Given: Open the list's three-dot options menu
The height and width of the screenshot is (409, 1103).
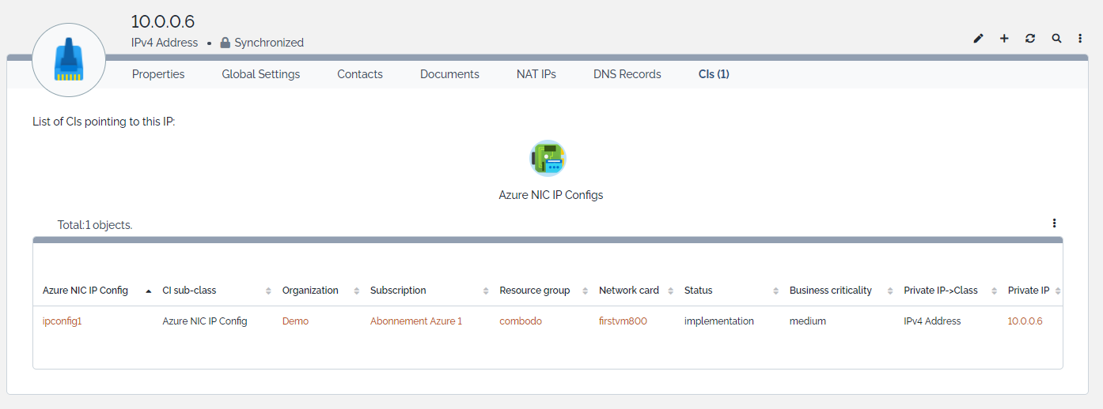Looking at the screenshot, I should [x=1054, y=223].
